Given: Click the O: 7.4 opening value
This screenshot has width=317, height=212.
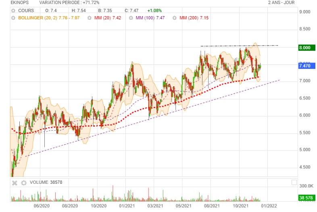Looking at the screenshot, I should [x=51, y=10].
